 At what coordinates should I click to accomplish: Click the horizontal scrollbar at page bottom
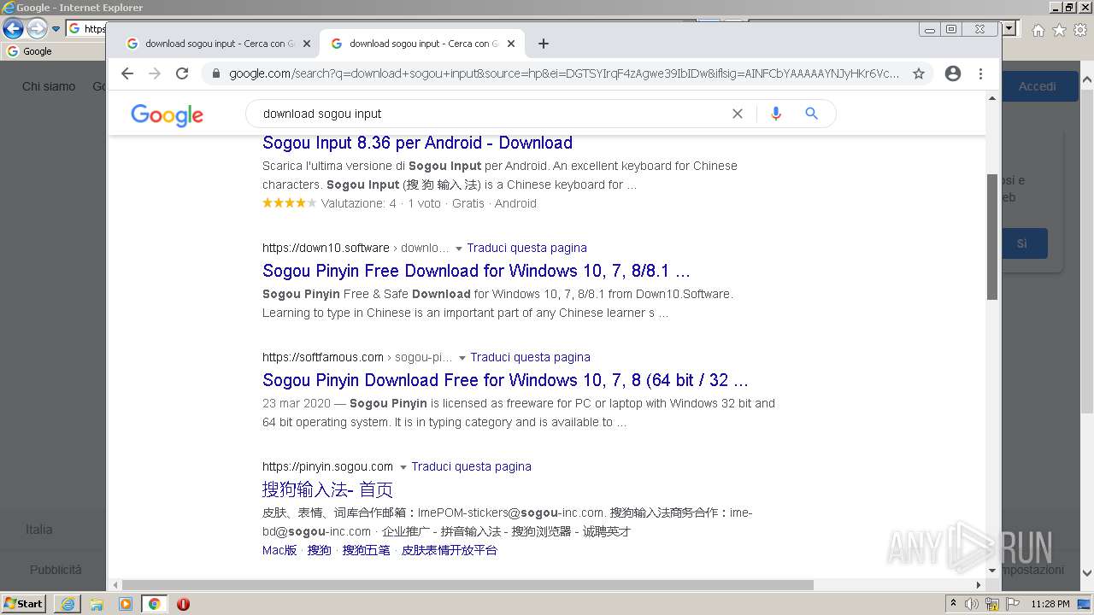click(468, 585)
